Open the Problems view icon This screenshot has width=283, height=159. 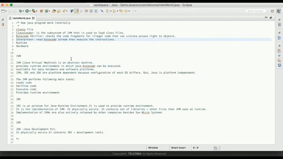point(279,51)
